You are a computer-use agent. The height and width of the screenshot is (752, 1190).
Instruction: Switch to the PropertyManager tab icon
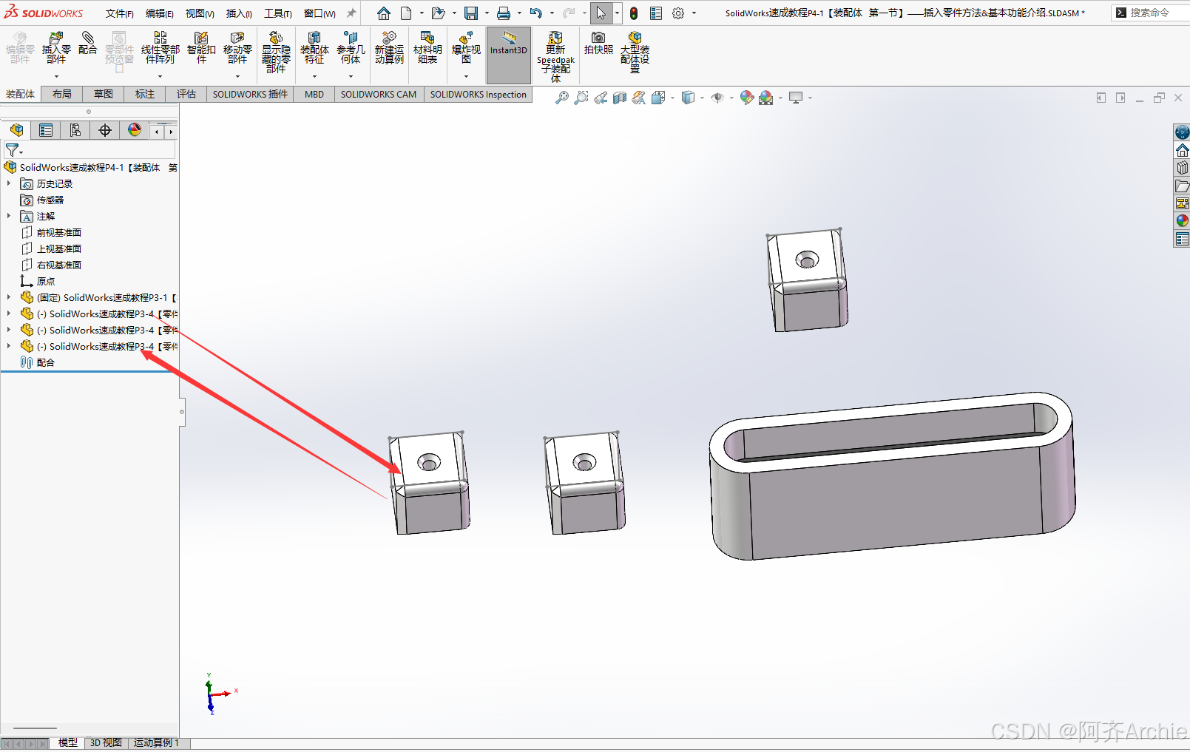(46, 130)
